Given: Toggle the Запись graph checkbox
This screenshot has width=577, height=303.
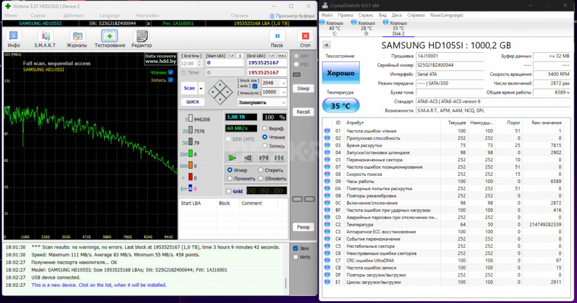Looking at the screenshot, I should [x=170, y=80].
